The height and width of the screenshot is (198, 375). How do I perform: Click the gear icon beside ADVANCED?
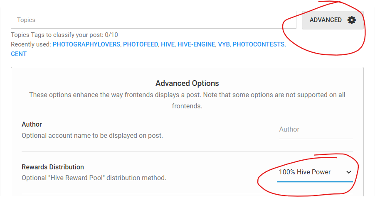[352, 20]
